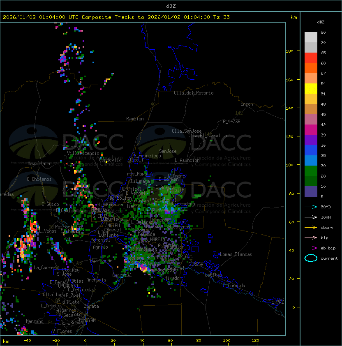Click the 'La_Carrera' map label
This screenshot has width=342, height=346.
[46, 268]
